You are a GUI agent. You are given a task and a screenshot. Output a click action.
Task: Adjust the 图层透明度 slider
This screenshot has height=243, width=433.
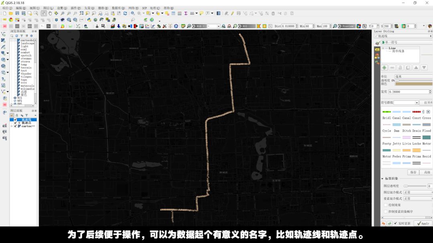(x=415, y=186)
